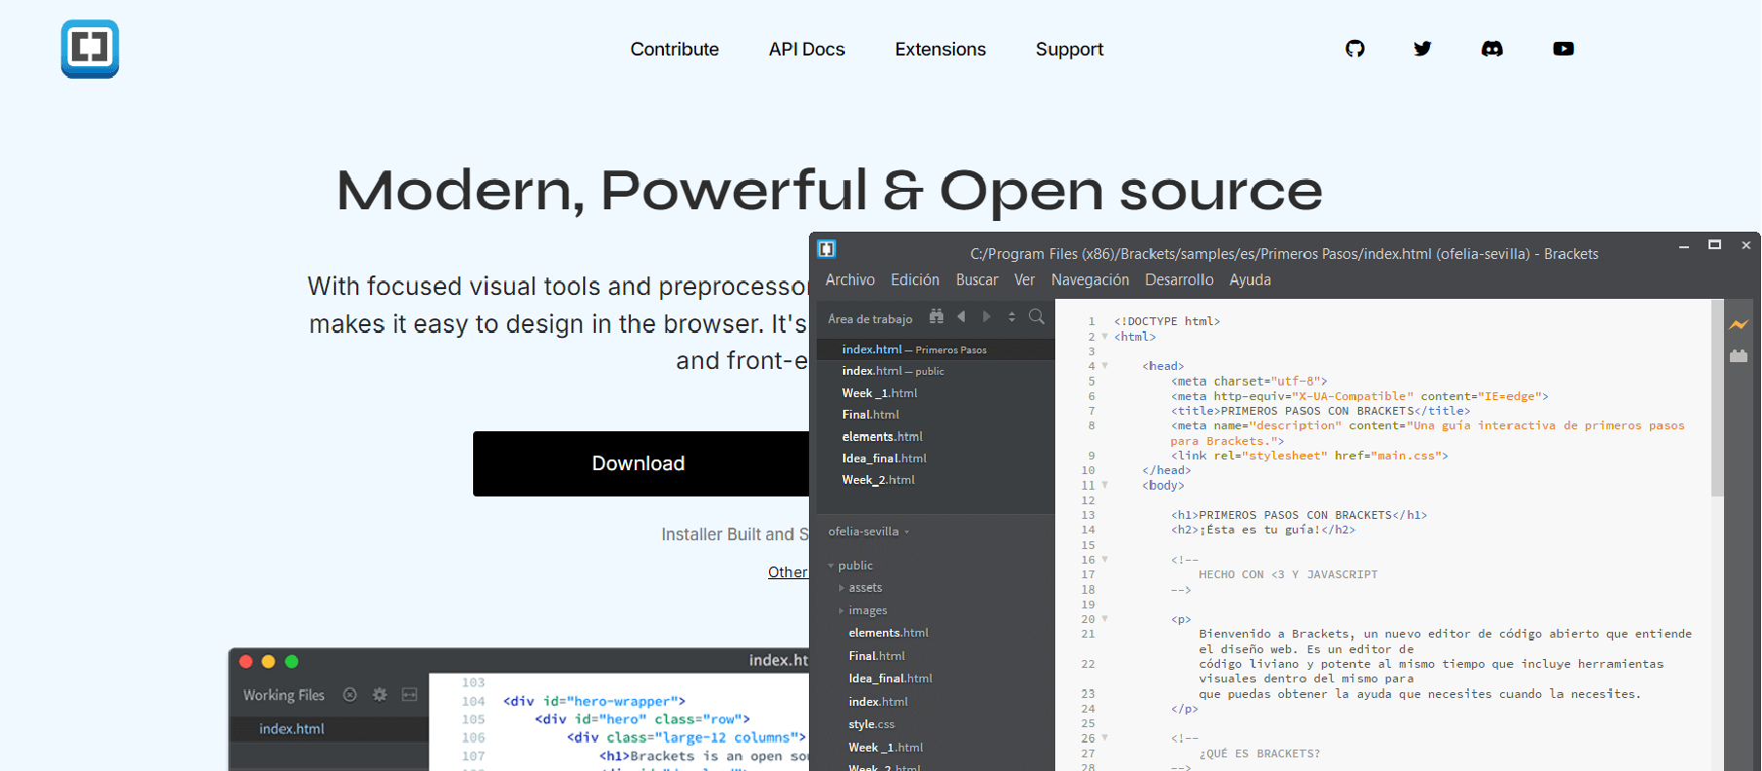The image size is (1762, 771).
Task: Open style.css in the project tree
Action: (x=871, y=724)
